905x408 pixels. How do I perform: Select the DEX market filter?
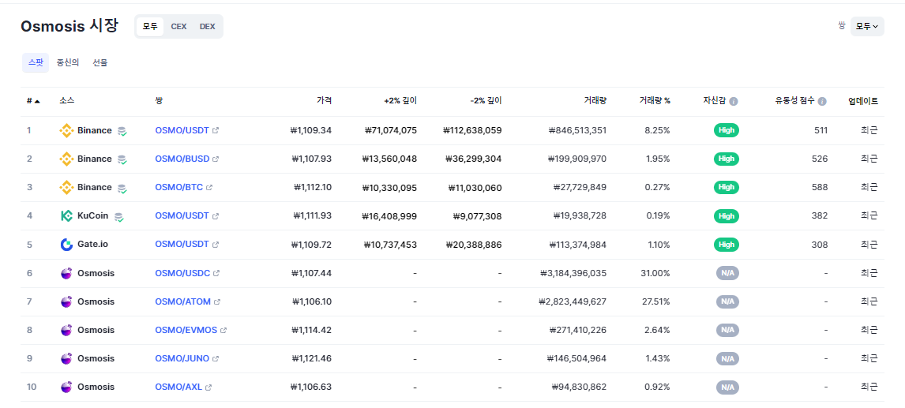(x=207, y=27)
